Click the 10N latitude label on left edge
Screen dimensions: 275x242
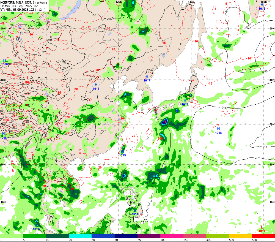point(3,202)
